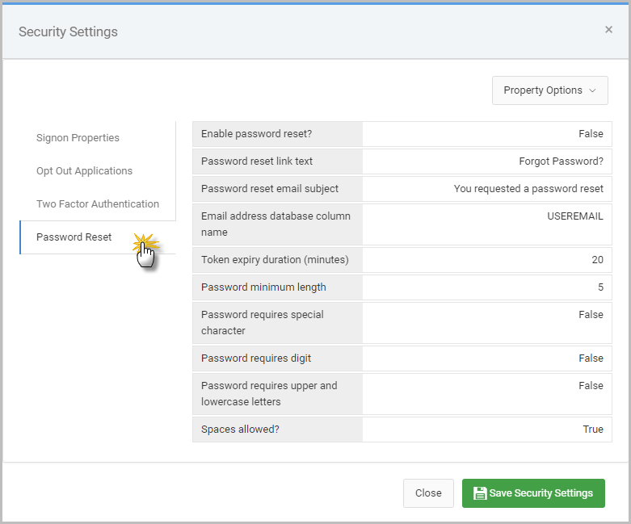Viewport: 631px width, 524px height.
Task: Toggle upper and lowercase letters requirement value
Action: tap(486, 394)
